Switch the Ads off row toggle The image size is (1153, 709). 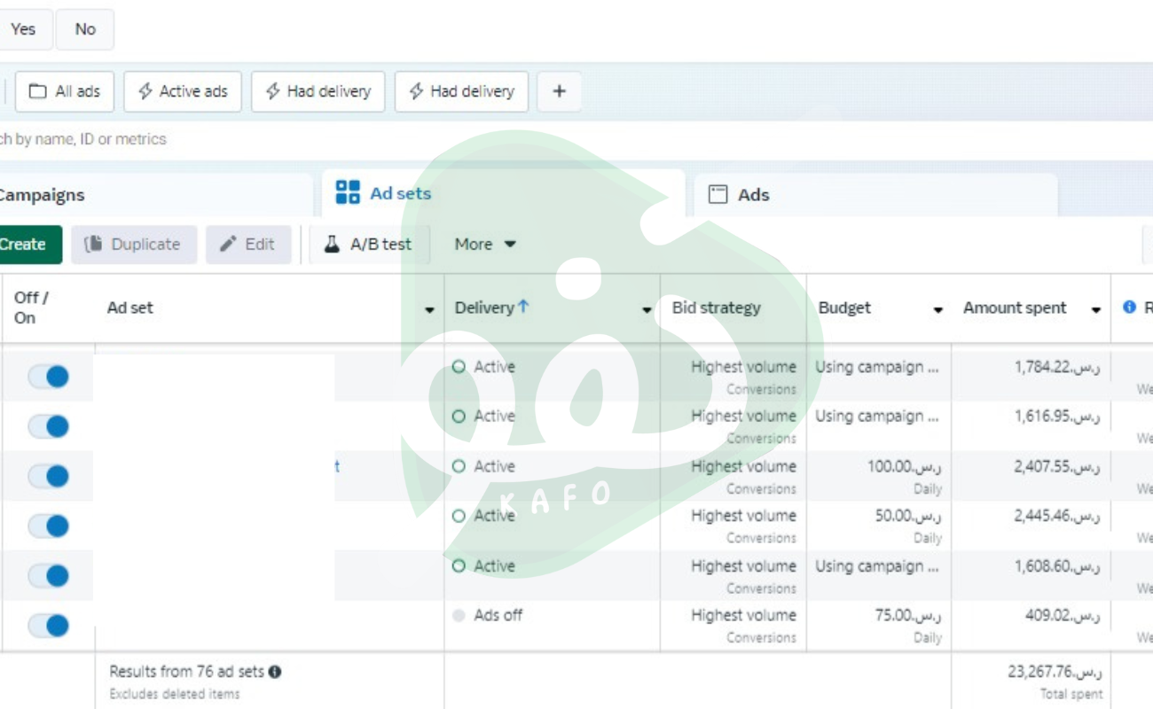coord(48,626)
